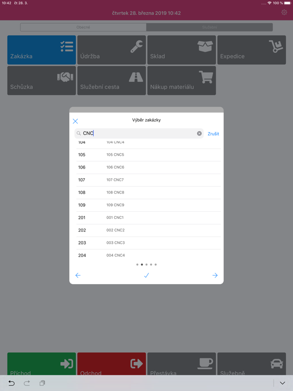Open the Údržba wrench tile
Image resolution: width=293 pixels, height=391 pixels.
[x=111, y=50]
